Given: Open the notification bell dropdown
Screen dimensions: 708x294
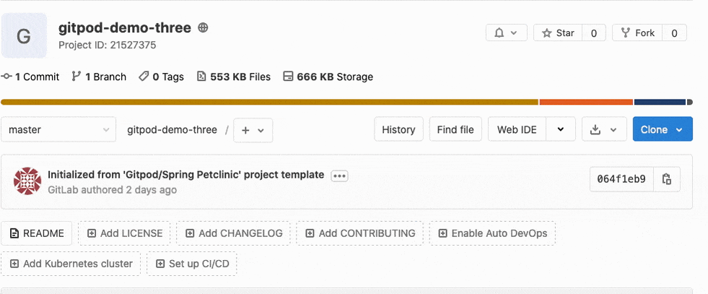Looking at the screenshot, I should pyautogui.click(x=506, y=33).
